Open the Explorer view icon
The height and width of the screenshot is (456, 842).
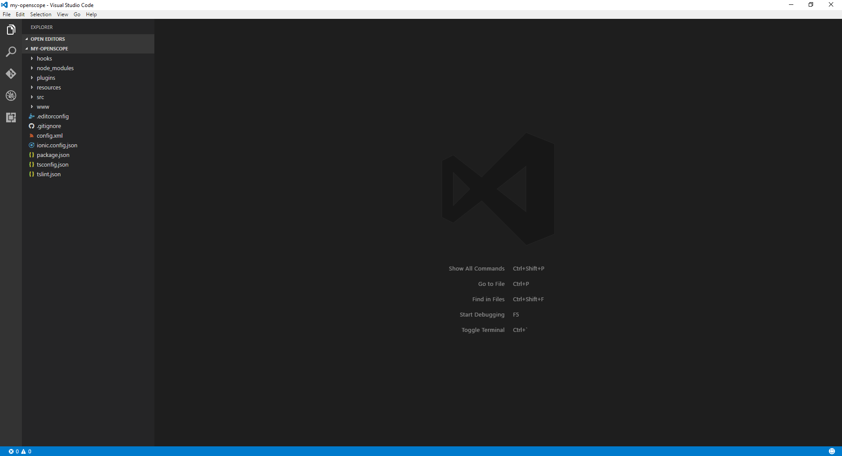[x=11, y=30]
